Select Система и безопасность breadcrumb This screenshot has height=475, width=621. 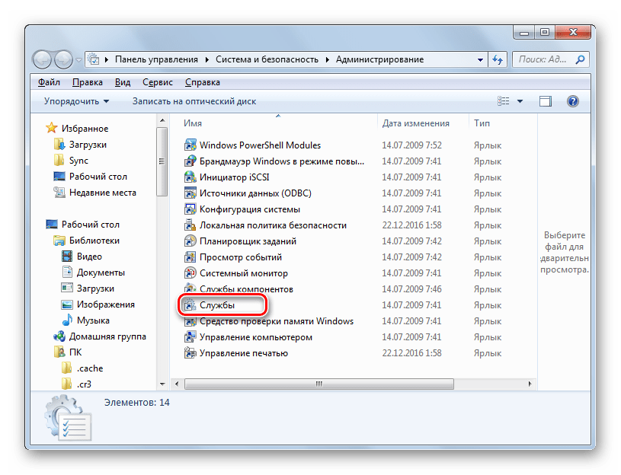pyautogui.click(x=267, y=59)
